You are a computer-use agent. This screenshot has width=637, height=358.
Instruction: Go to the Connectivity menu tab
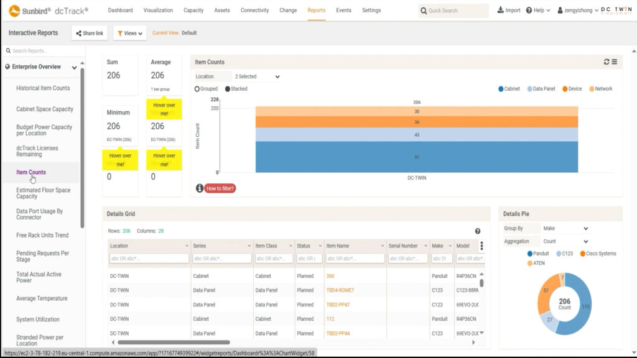(x=254, y=11)
